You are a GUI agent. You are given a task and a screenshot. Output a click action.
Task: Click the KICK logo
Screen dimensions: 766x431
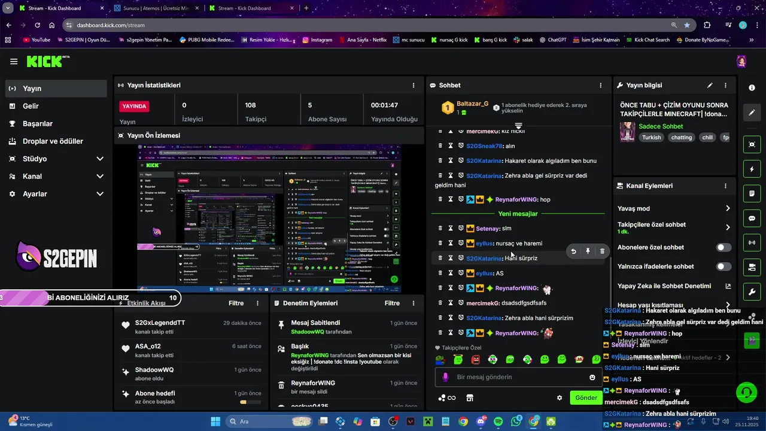(x=47, y=61)
